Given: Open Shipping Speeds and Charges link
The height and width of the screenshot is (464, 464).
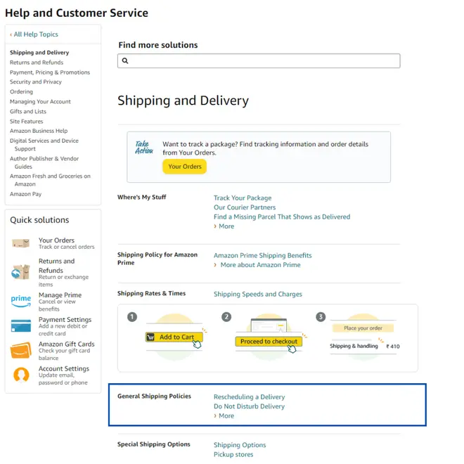Looking at the screenshot, I should [x=258, y=294].
